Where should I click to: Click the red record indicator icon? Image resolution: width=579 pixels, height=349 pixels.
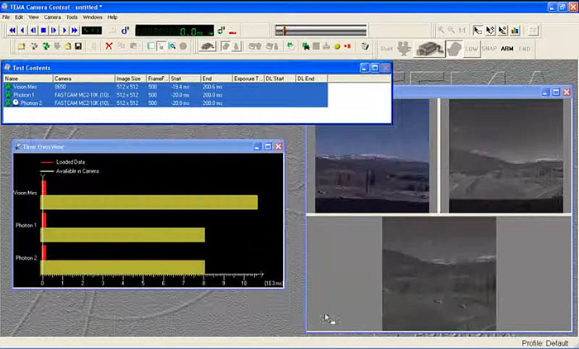point(347,46)
